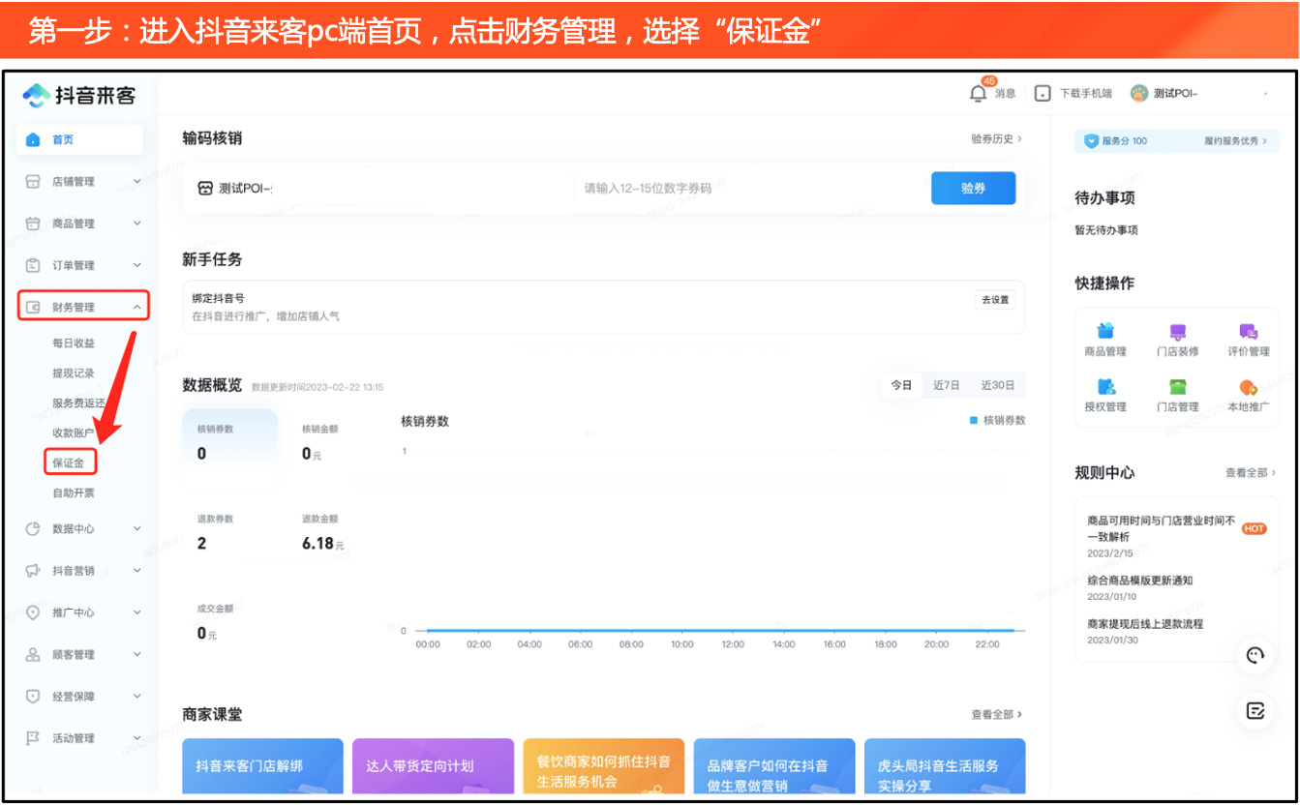Open 验券历史 link

click(997, 139)
